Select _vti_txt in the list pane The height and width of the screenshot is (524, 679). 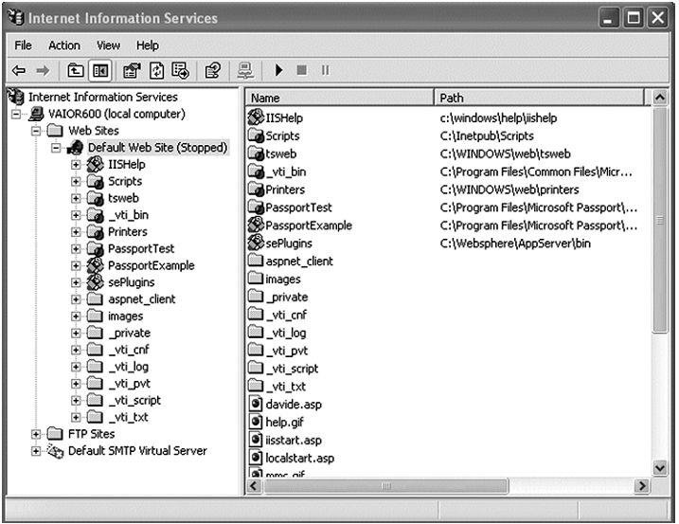pyautogui.click(x=286, y=387)
